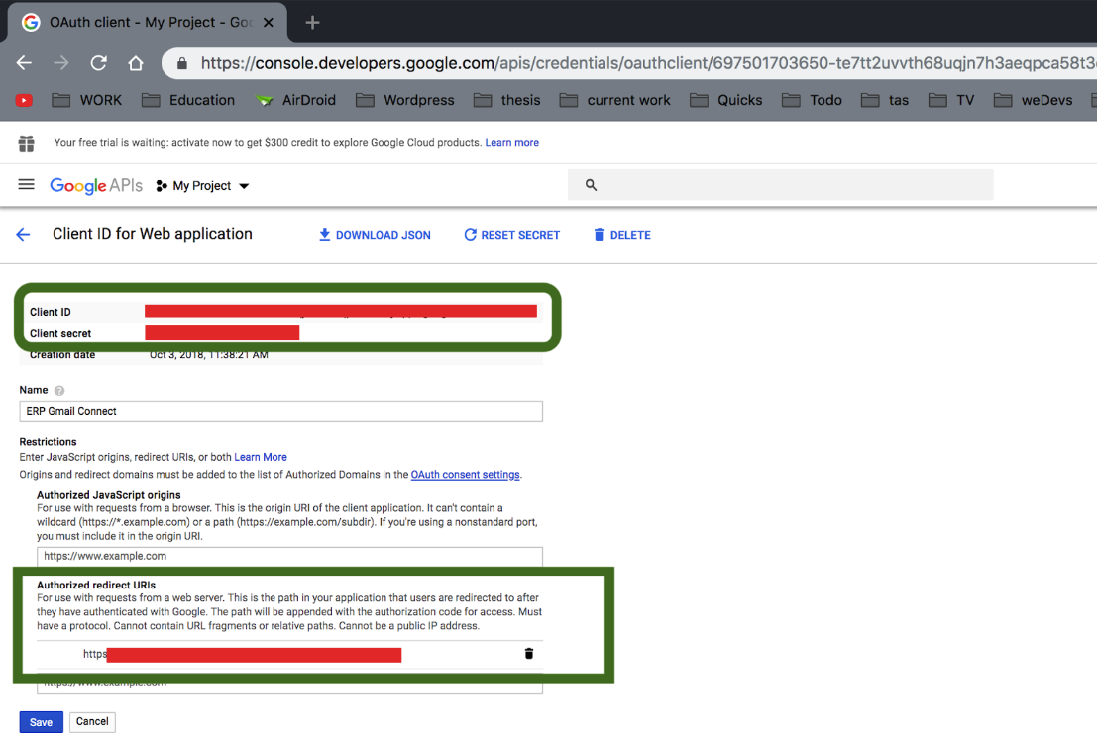Reload the page with the refresh icon
Screen dimensions: 1097x748
click(99, 63)
